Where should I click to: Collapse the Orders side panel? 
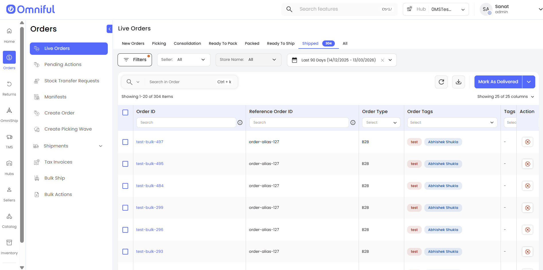coord(110,29)
